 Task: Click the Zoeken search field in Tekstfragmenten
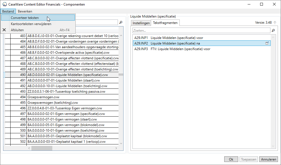pyautogui.click(x=201, y=30)
